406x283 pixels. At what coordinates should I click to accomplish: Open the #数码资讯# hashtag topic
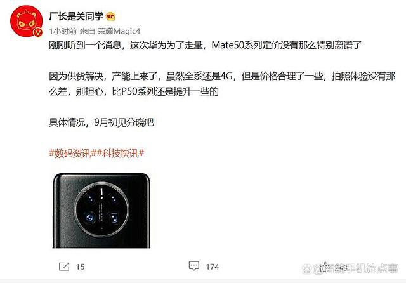click(70, 154)
